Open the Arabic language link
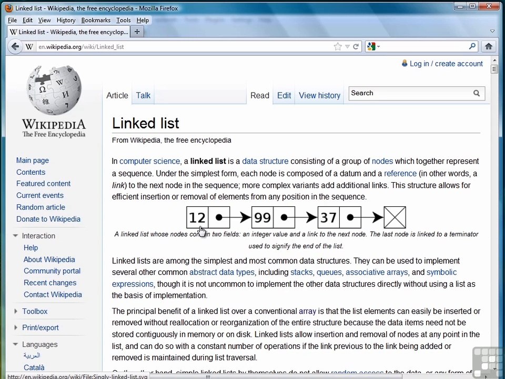This screenshot has height=379, width=505. (32, 355)
